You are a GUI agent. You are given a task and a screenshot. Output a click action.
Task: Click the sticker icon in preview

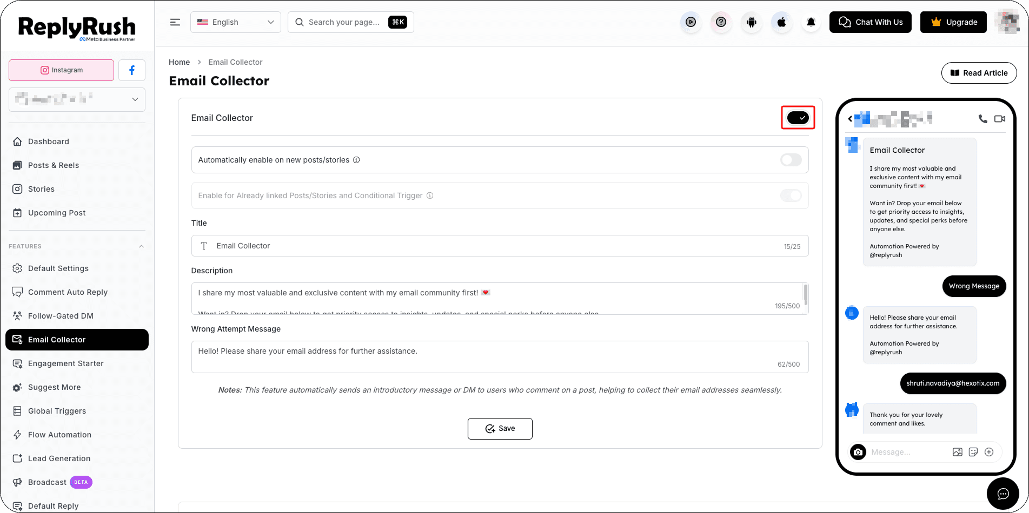coord(973,452)
